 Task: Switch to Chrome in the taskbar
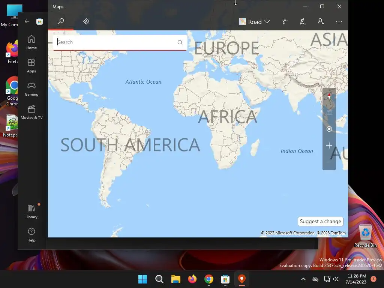(208, 279)
